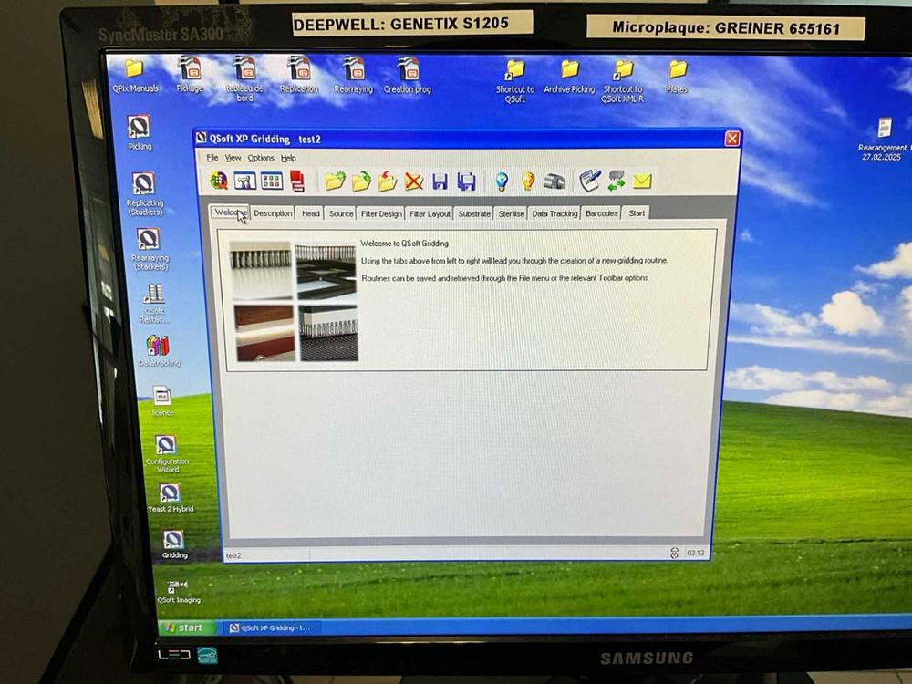Select the Replicating (Stackers) desktop shortcut
912x684 pixels.
coord(144,194)
